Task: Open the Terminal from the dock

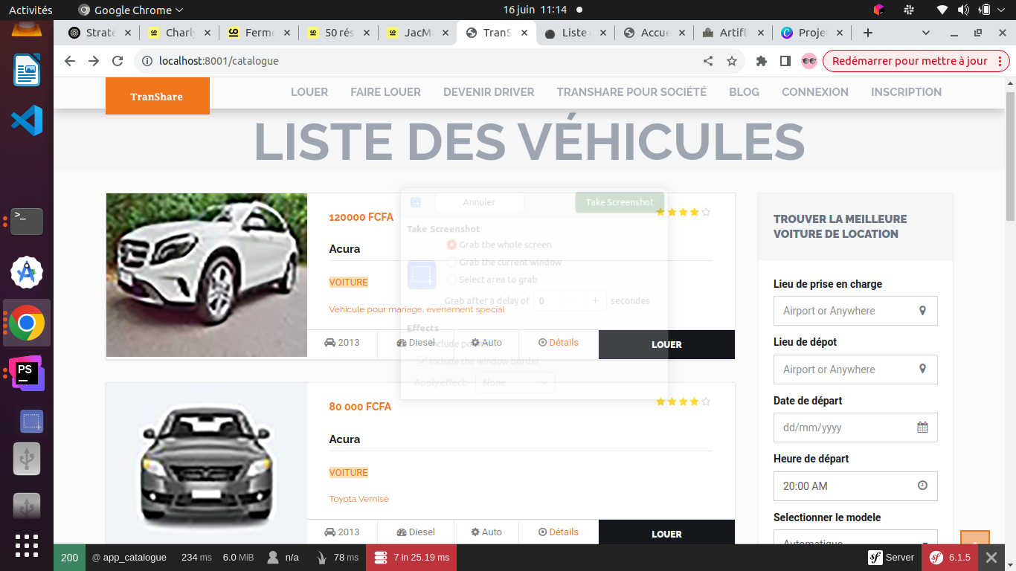Action: click(x=27, y=221)
